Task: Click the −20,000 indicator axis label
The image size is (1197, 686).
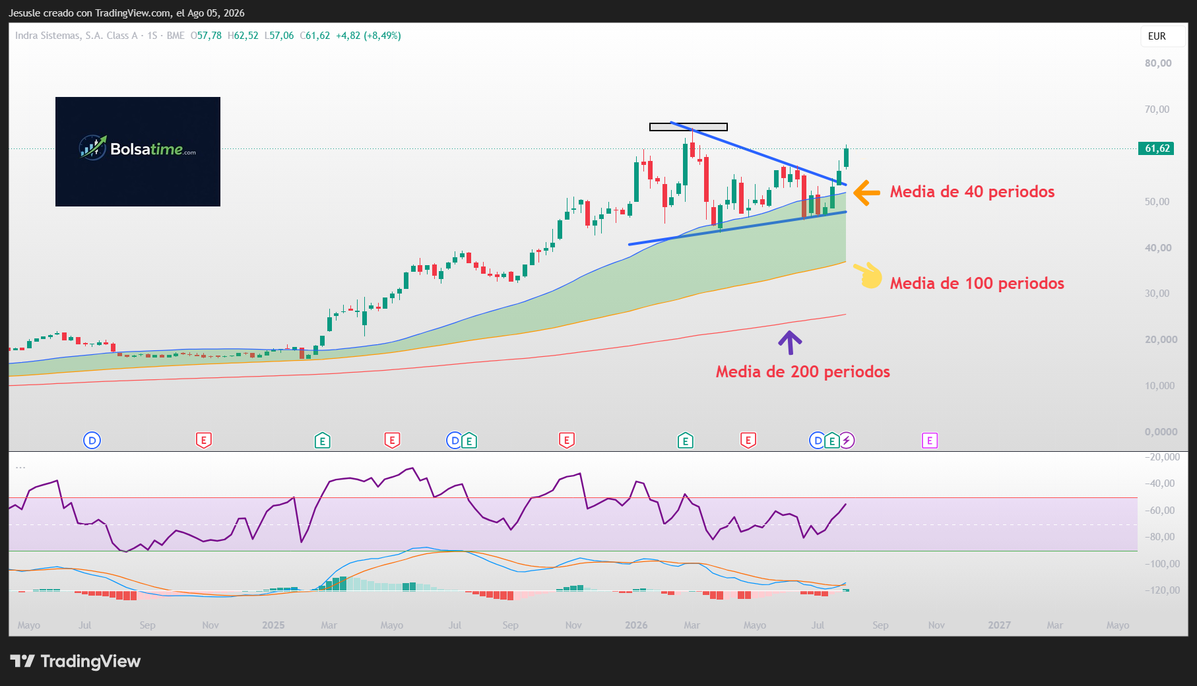Action: [1162, 457]
